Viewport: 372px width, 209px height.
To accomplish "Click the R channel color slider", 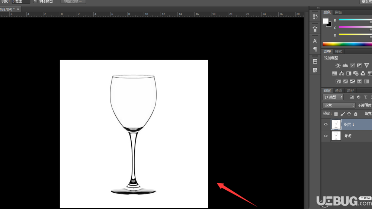I will point(355,20).
